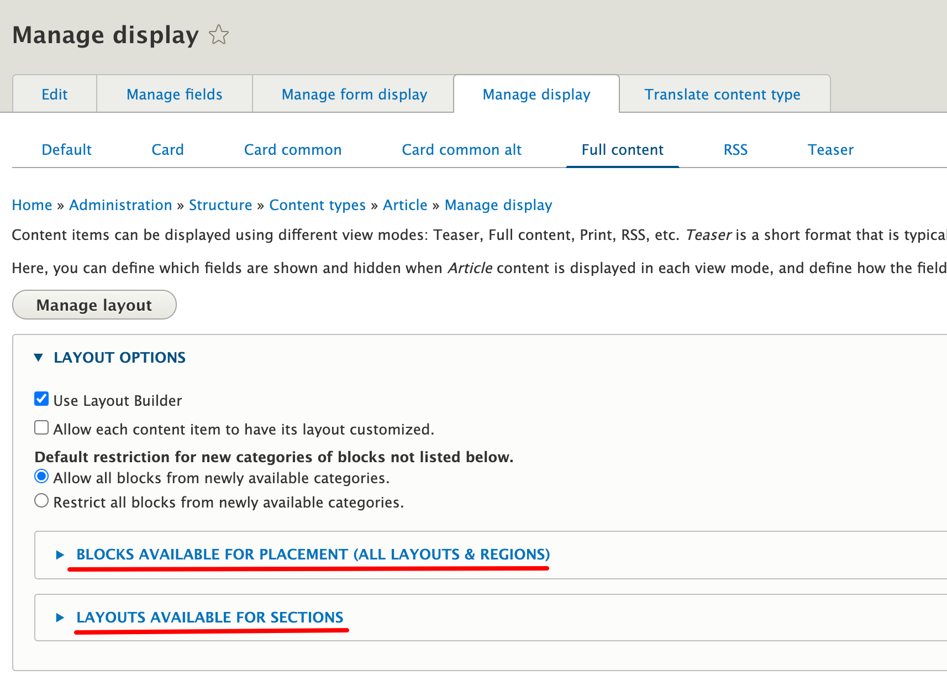Viewport: 947px width, 680px height.
Task: Select the Default view mode
Action: (x=66, y=149)
